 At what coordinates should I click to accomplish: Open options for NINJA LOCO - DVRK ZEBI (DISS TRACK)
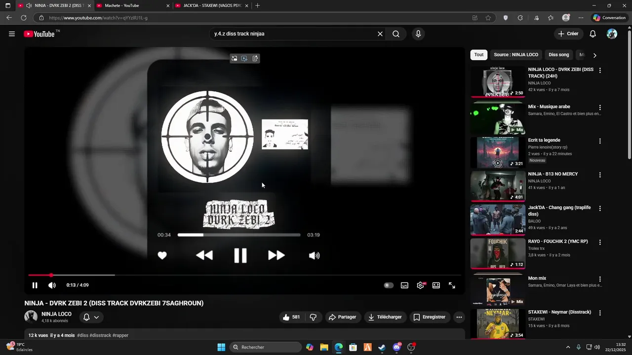[x=600, y=71]
